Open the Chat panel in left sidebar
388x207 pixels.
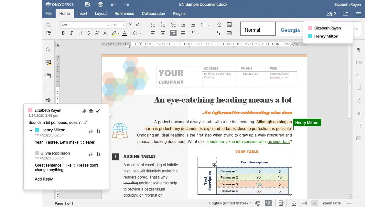click(x=48, y=75)
